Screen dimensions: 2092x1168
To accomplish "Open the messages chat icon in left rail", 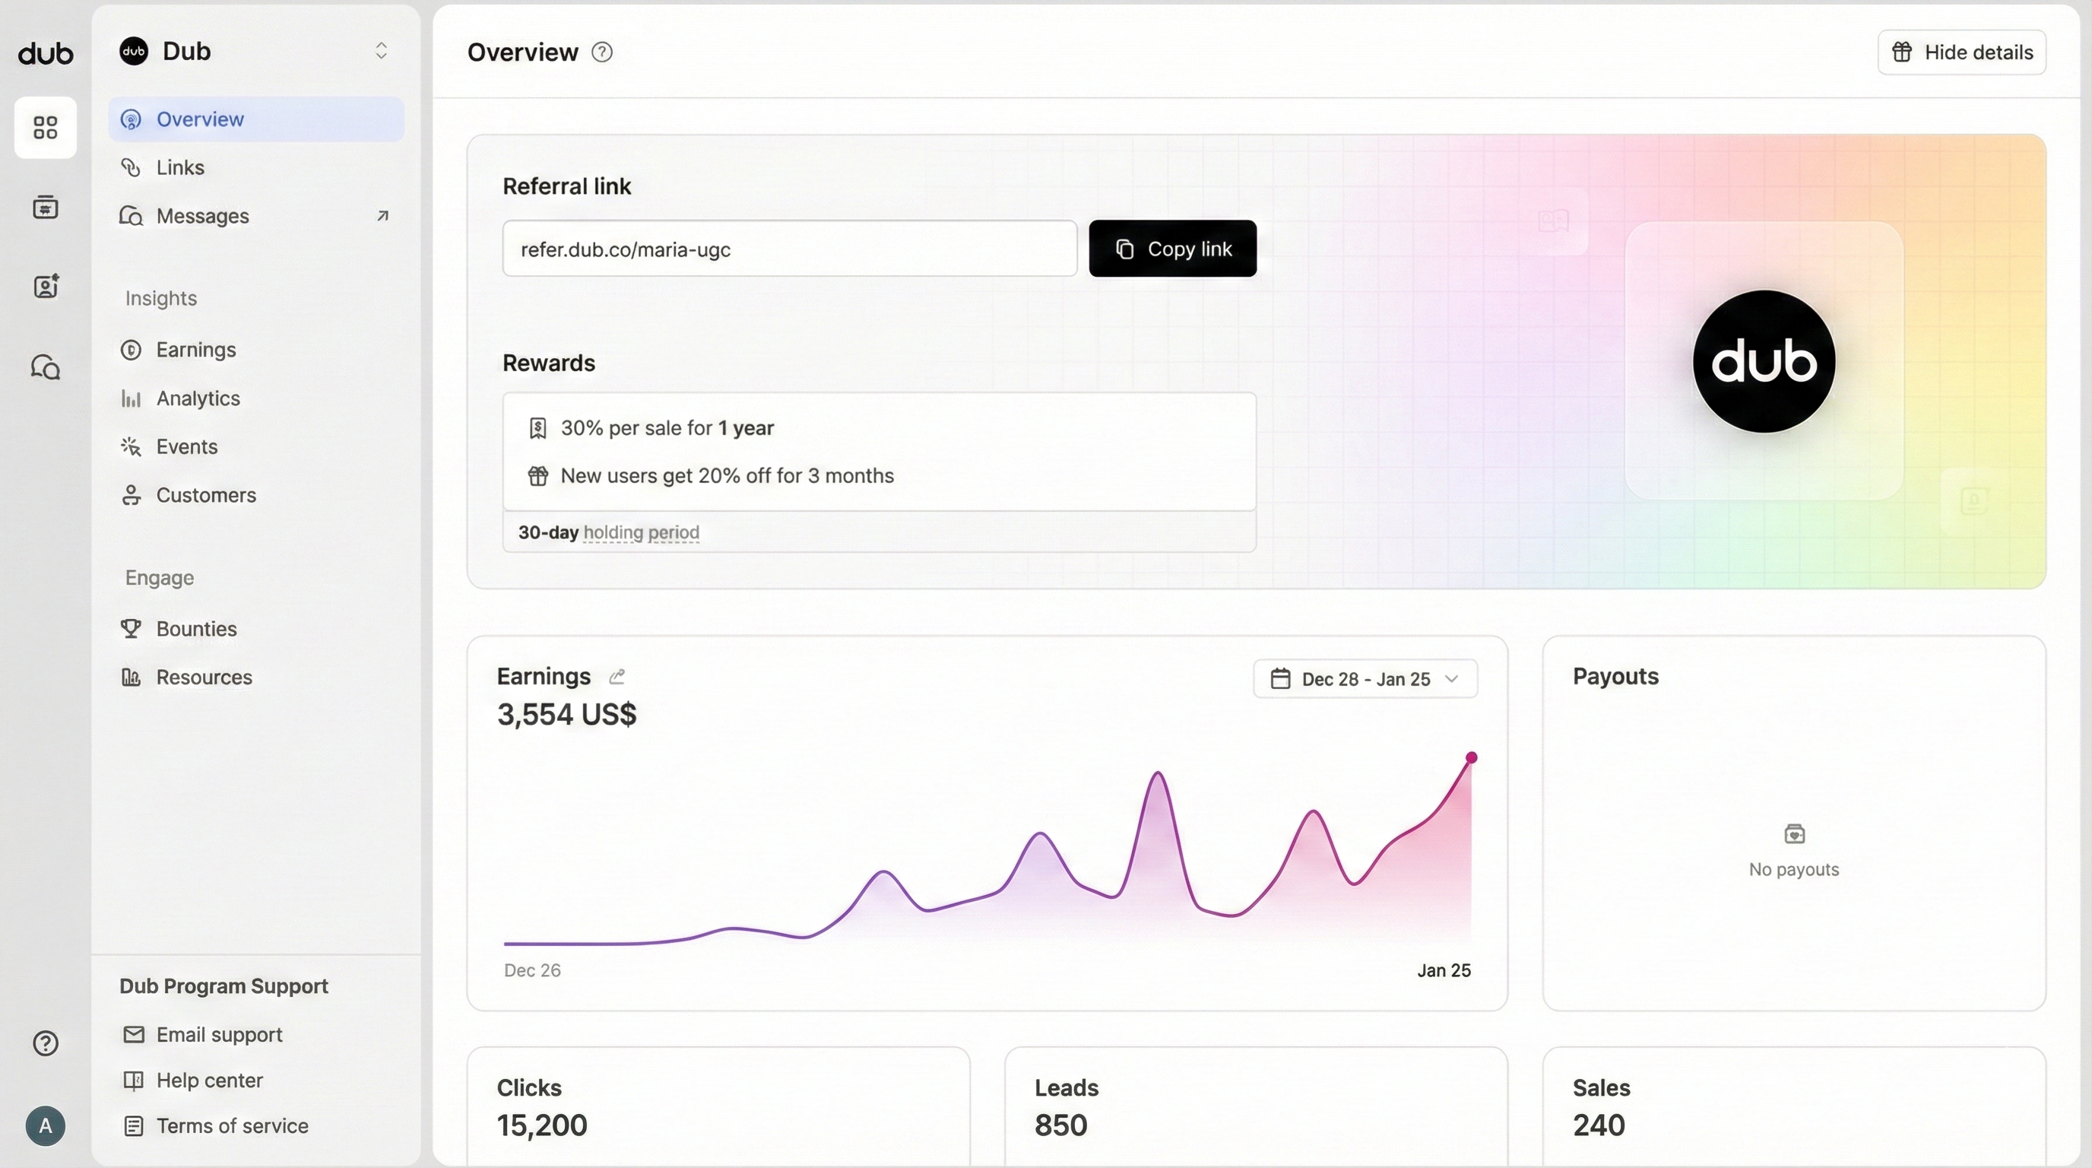I will [x=46, y=367].
